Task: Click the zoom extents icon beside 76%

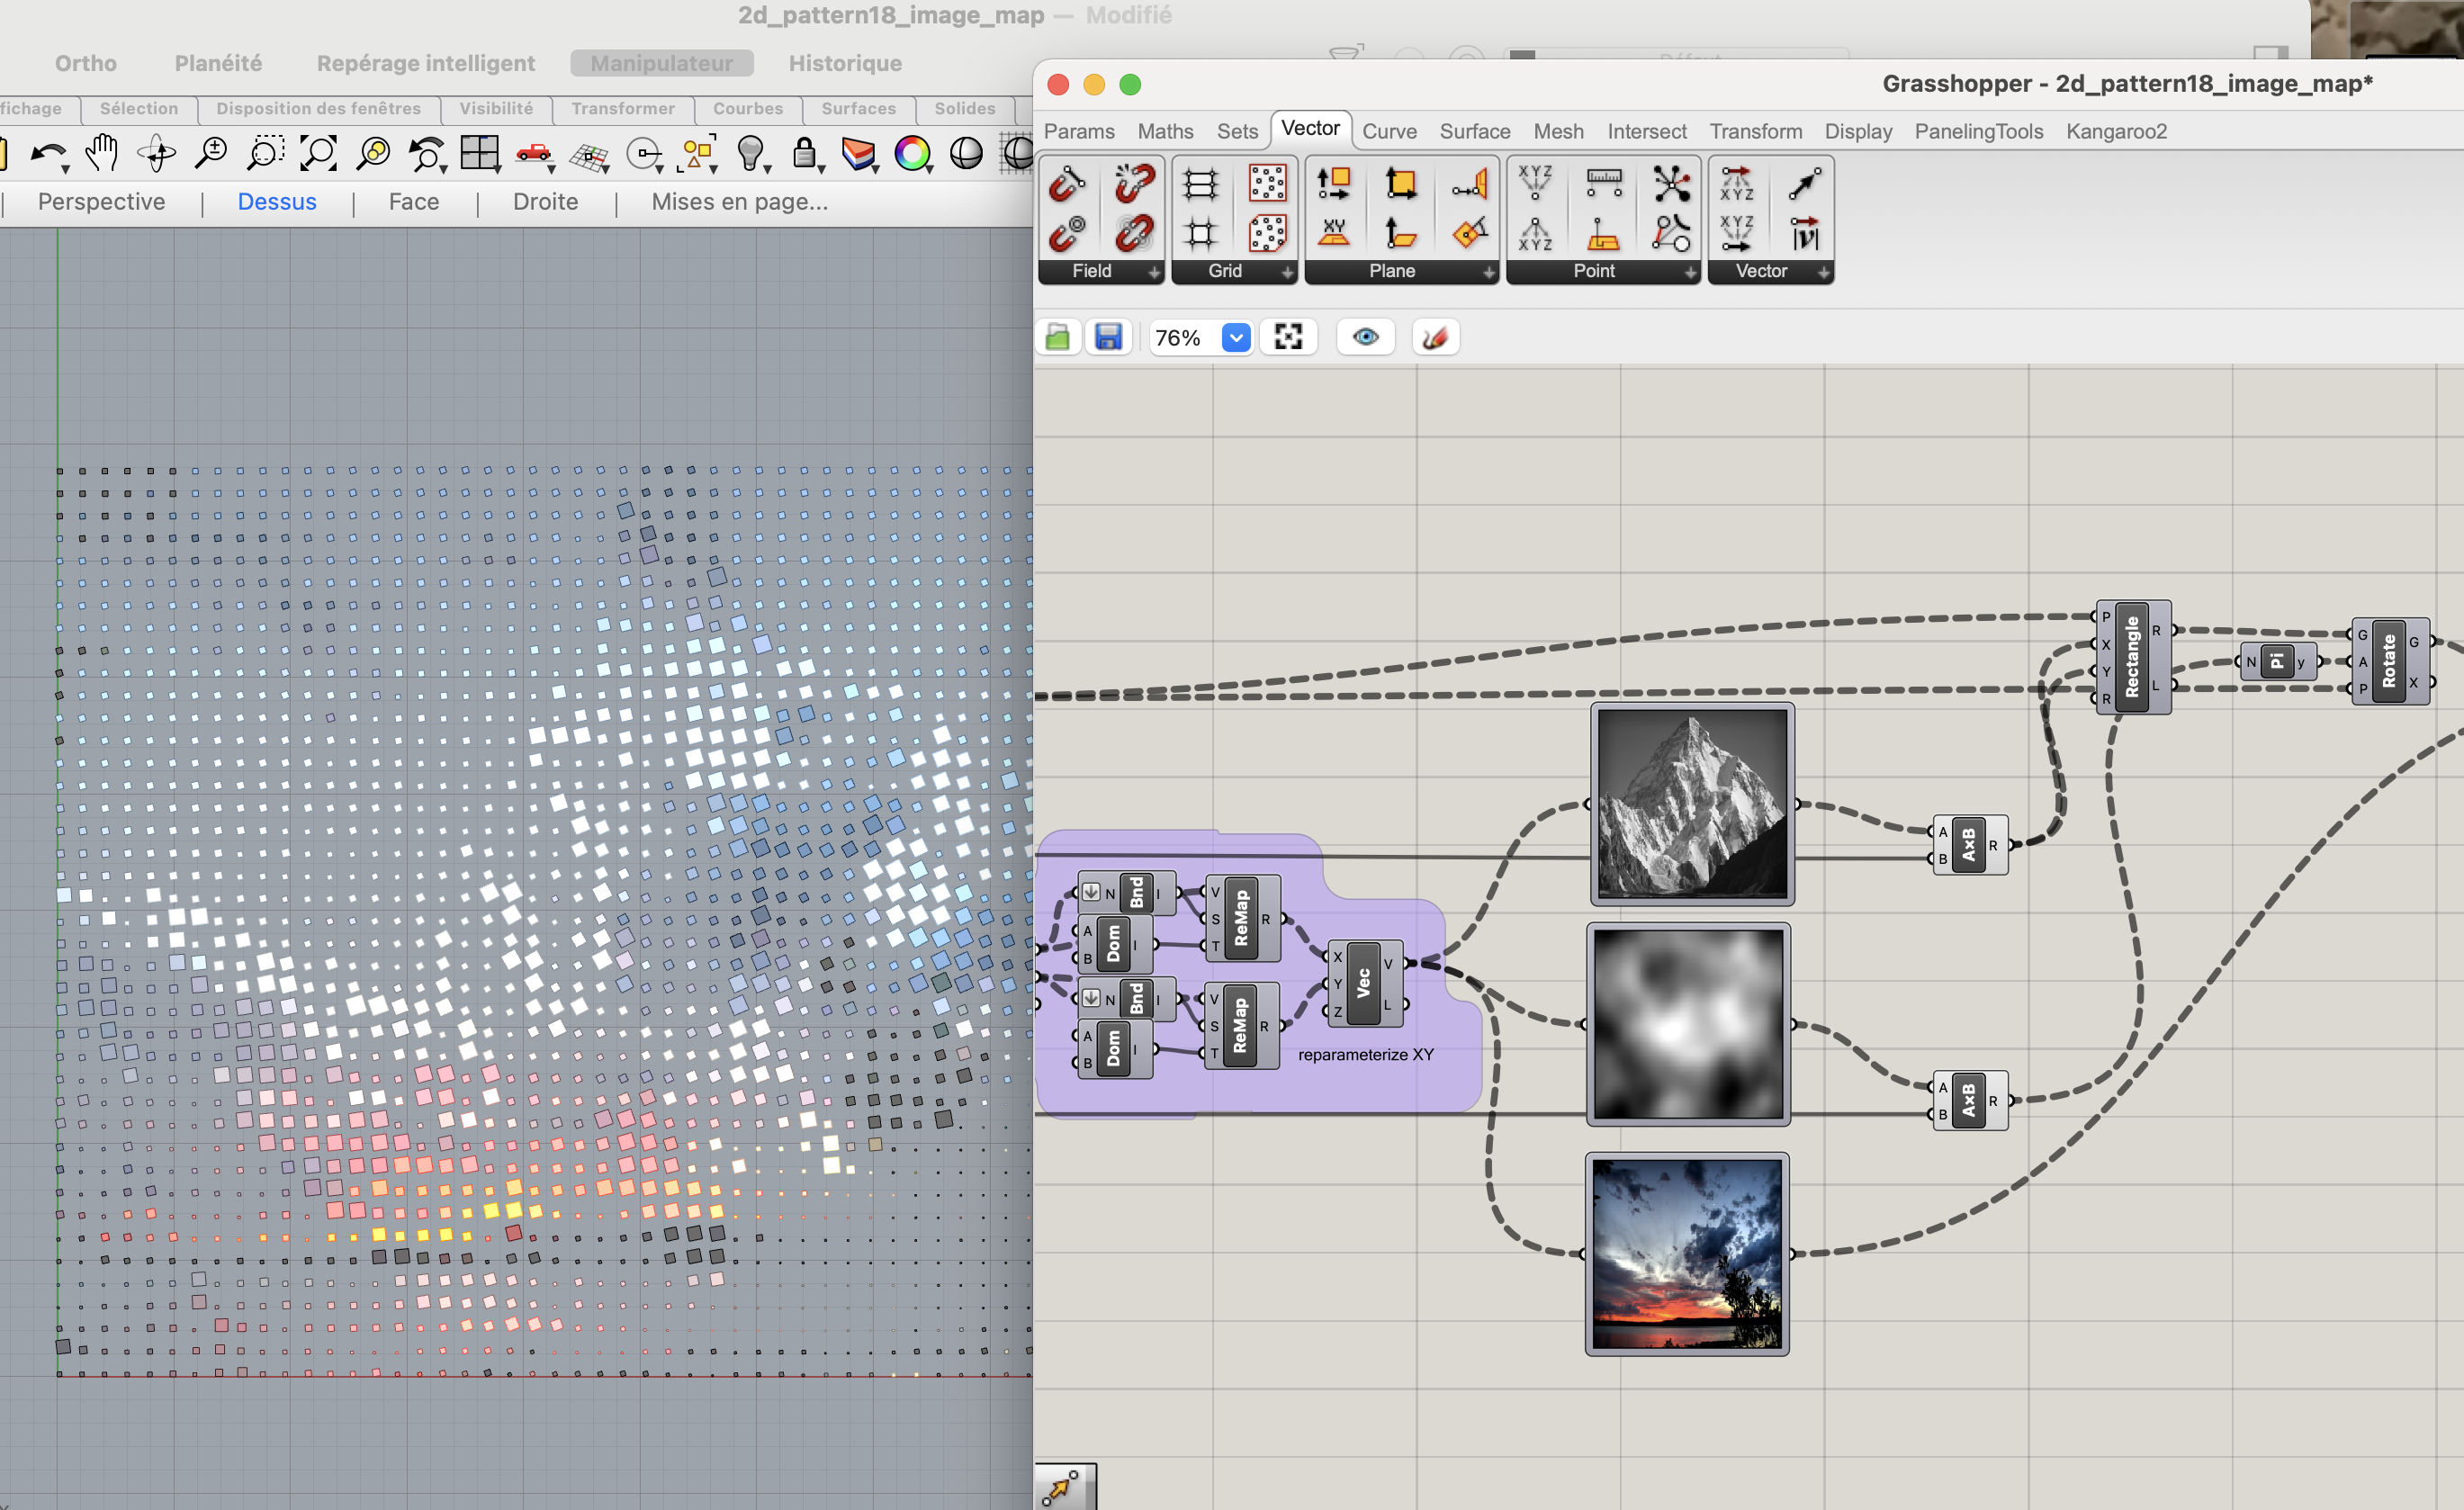Action: coord(1288,337)
